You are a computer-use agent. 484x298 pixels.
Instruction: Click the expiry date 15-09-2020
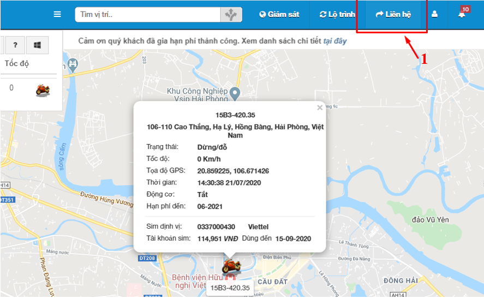[x=293, y=239]
